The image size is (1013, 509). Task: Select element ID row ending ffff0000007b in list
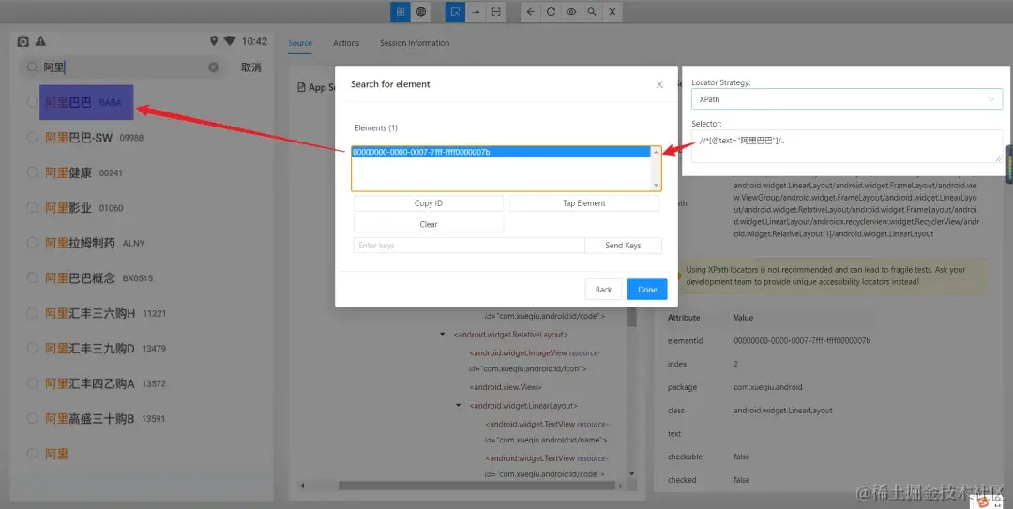point(501,153)
